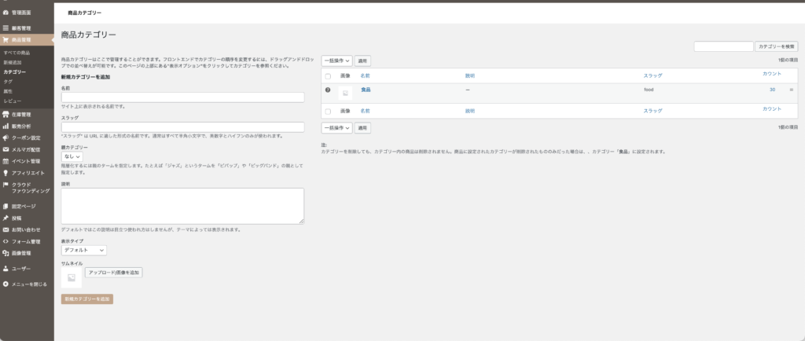
Task: Click the カテゴリーを検索 button
Action: pos(776,47)
